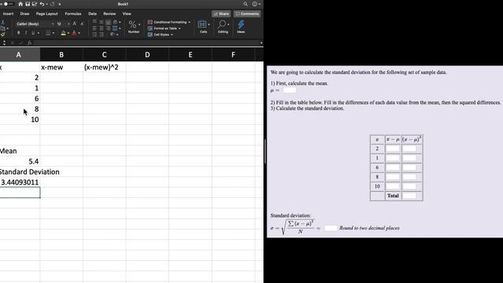The width and height of the screenshot is (503, 283).
Task: Click the Top Align icon
Action: (94, 22)
